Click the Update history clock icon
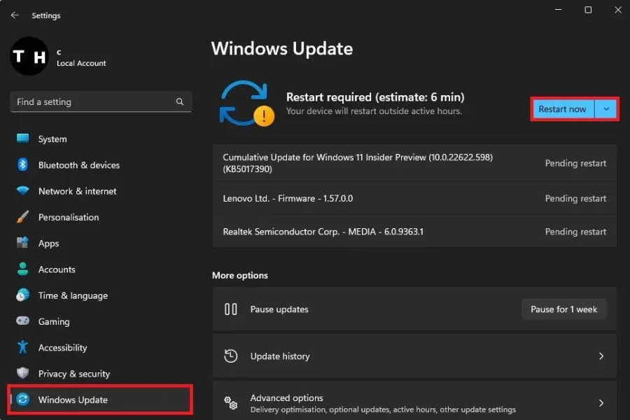The image size is (630, 420). (230, 356)
